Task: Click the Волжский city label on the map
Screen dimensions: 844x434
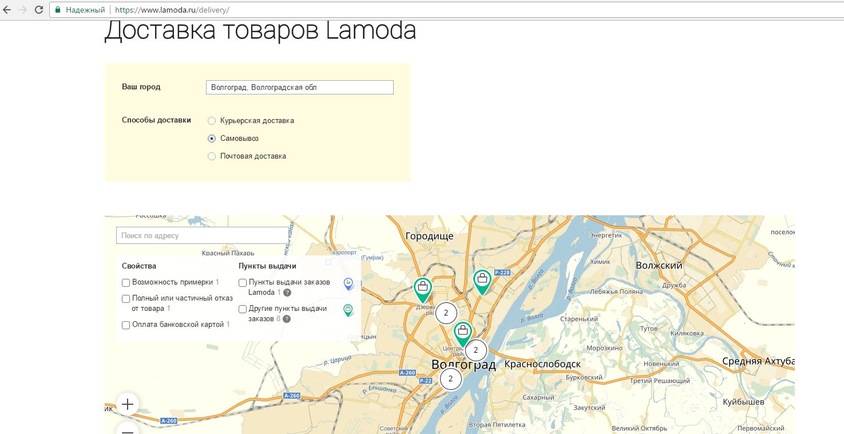Action: 659,266
